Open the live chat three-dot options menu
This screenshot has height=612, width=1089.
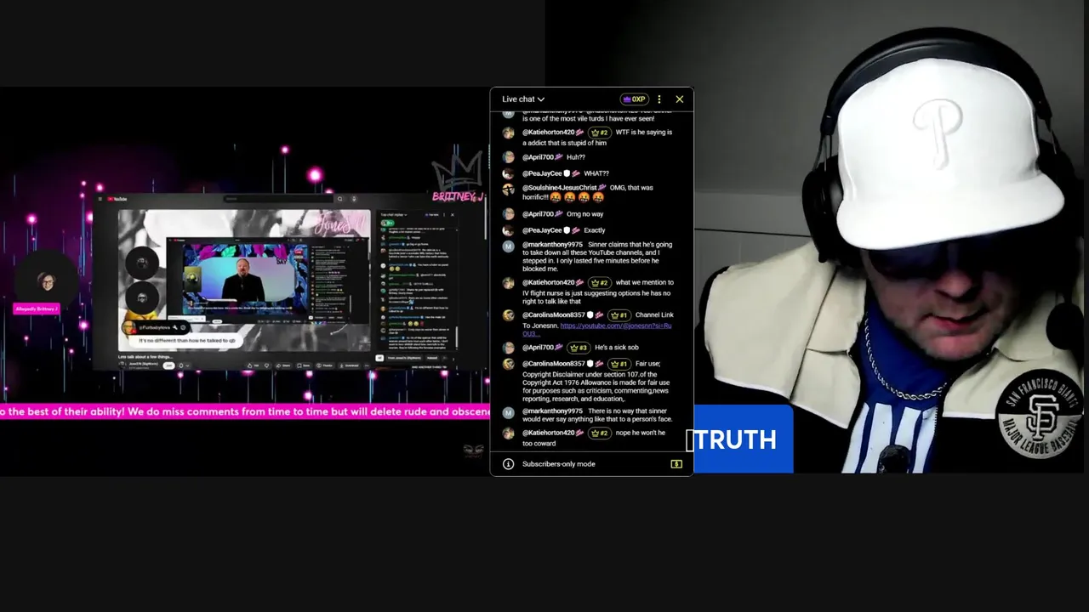click(659, 99)
